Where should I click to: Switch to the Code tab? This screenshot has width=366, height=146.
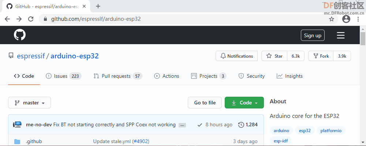[x=24, y=76]
